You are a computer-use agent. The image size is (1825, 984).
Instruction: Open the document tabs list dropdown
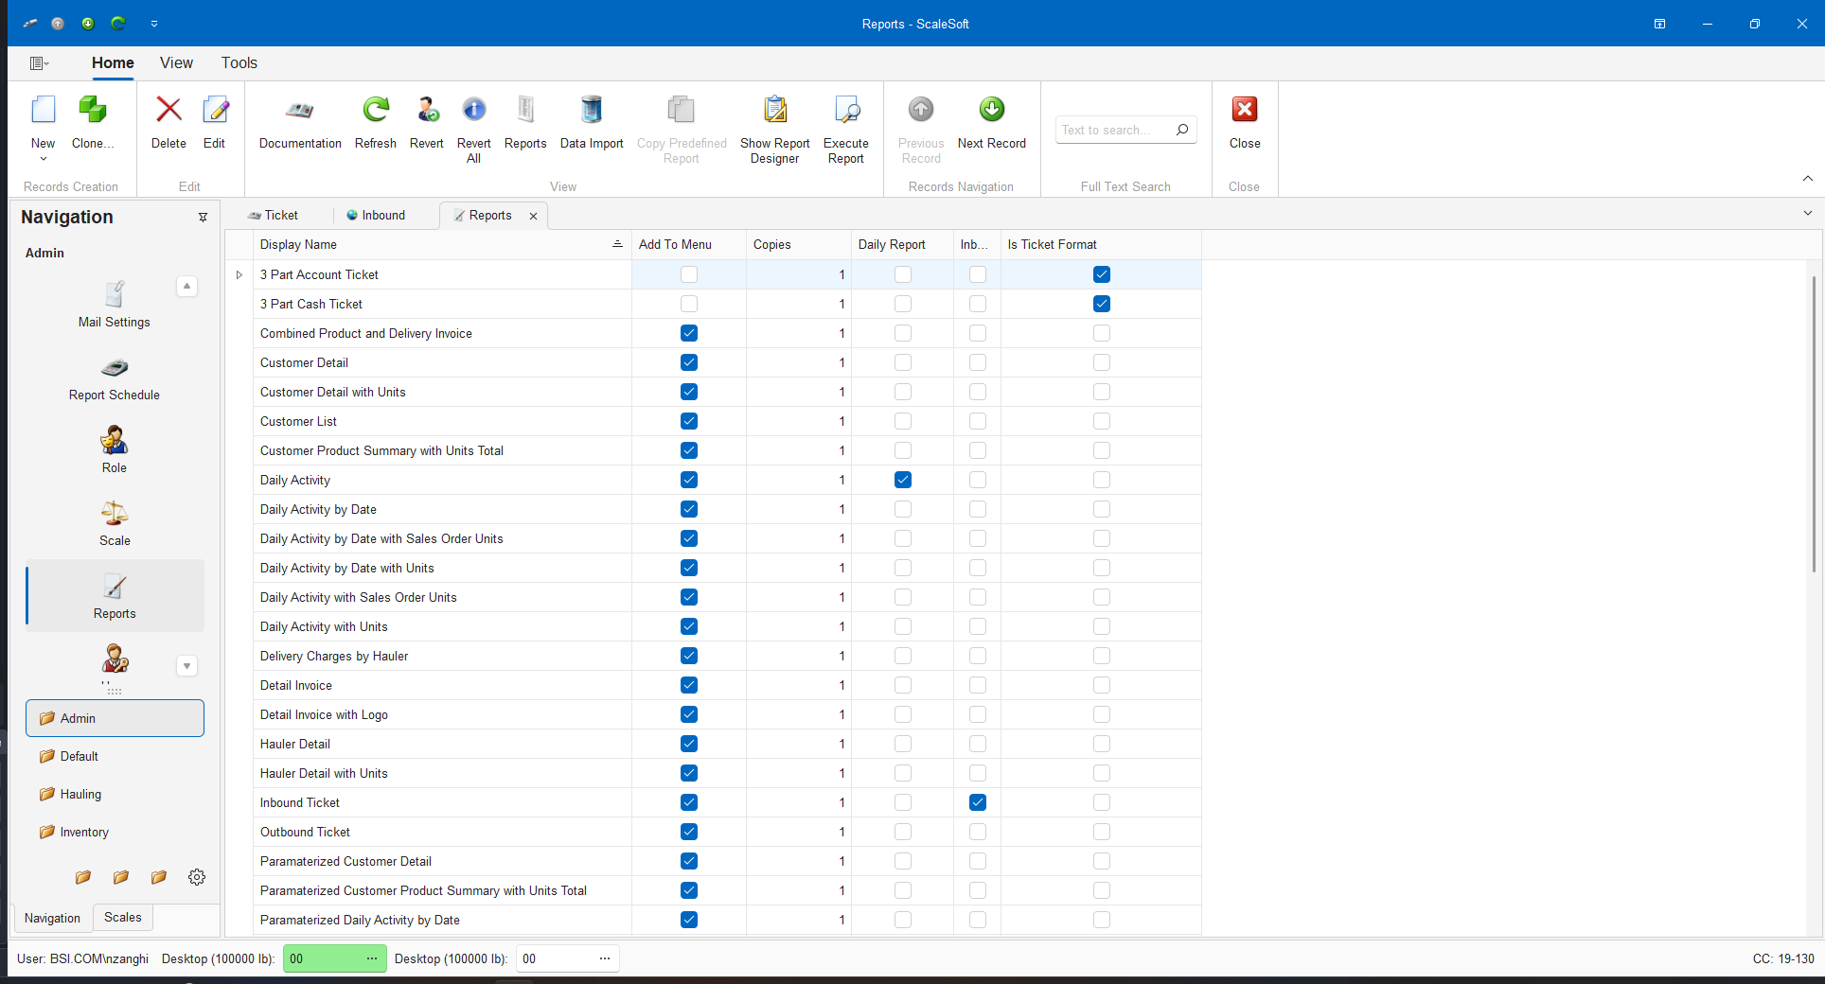pyautogui.click(x=1807, y=214)
